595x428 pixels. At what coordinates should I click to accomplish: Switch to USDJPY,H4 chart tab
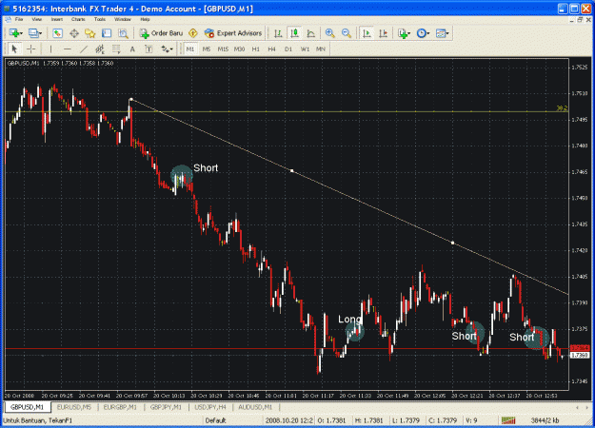[x=210, y=407]
